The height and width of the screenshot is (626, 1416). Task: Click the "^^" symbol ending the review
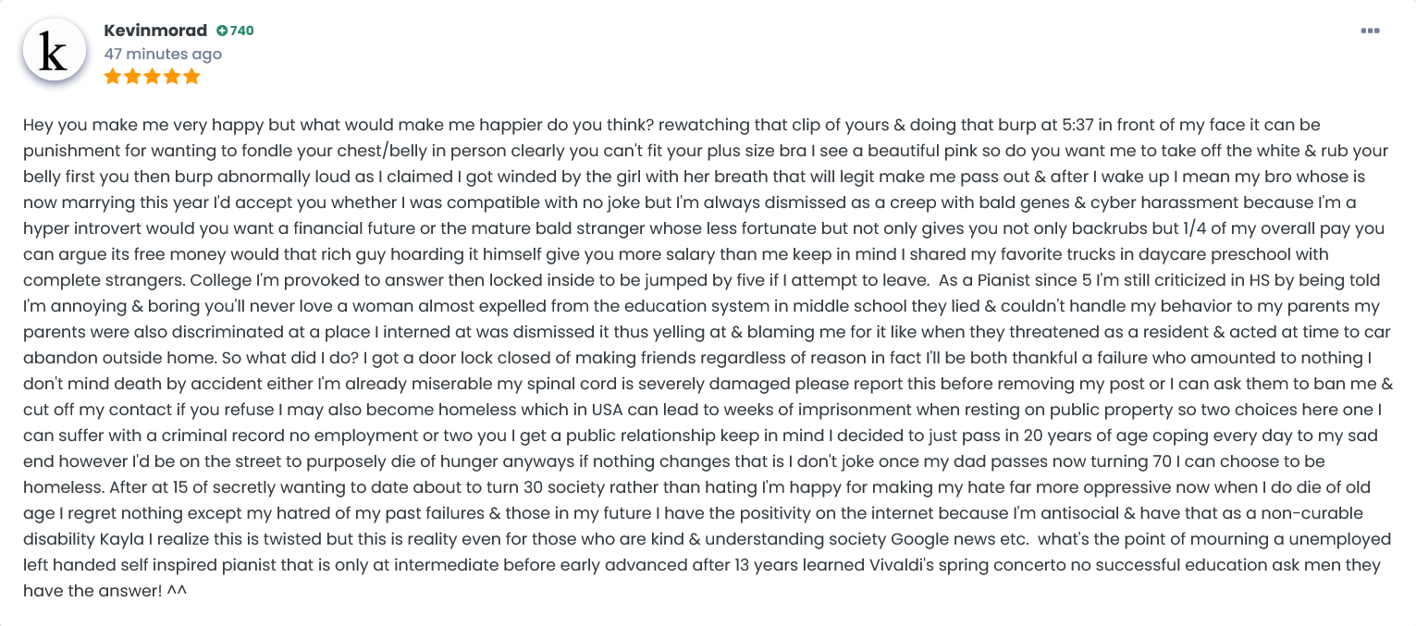point(177,591)
